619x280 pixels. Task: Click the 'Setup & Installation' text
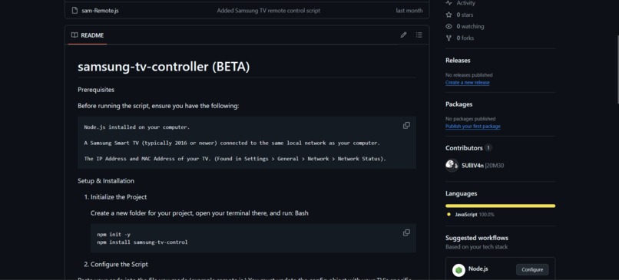(x=106, y=180)
